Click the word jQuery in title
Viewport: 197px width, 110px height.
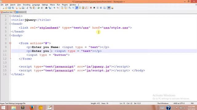tap(30, 20)
